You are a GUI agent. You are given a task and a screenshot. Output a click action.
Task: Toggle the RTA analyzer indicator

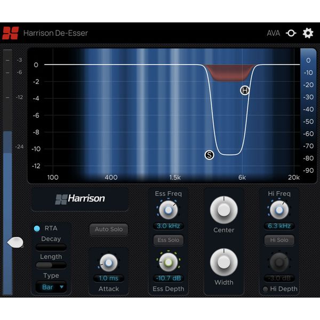pos(37,228)
